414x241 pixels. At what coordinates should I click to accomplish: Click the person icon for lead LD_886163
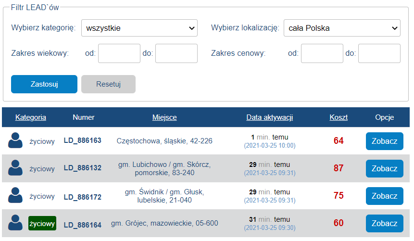pyautogui.click(x=15, y=140)
